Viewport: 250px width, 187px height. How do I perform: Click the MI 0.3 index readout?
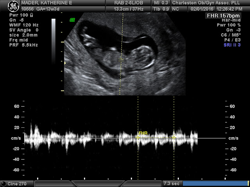coord(161,3)
